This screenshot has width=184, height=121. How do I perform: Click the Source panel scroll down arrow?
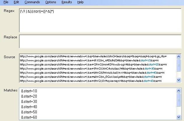point(178,80)
